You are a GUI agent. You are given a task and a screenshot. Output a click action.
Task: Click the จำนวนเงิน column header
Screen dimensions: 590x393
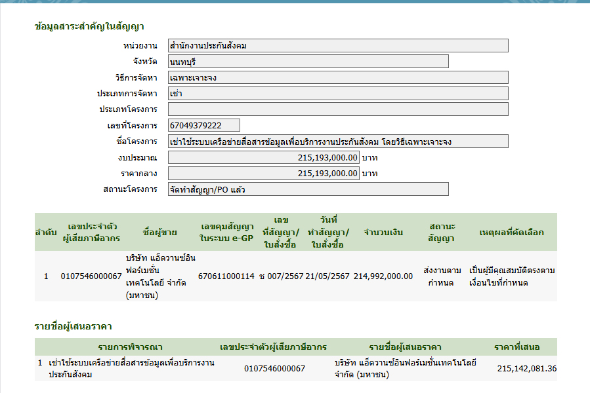point(383,232)
